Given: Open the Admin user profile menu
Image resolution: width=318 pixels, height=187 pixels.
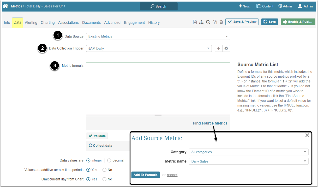Looking at the screenshot, I should pos(305,6).
